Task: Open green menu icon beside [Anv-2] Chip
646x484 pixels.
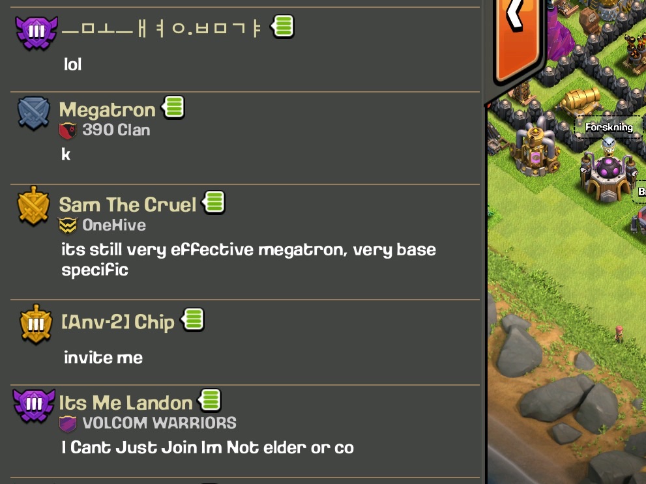Action: (193, 320)
